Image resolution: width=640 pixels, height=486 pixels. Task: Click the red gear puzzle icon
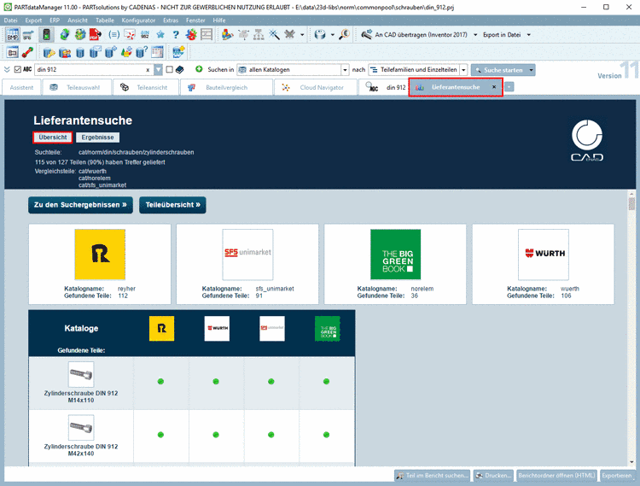(x=191, y=35)
